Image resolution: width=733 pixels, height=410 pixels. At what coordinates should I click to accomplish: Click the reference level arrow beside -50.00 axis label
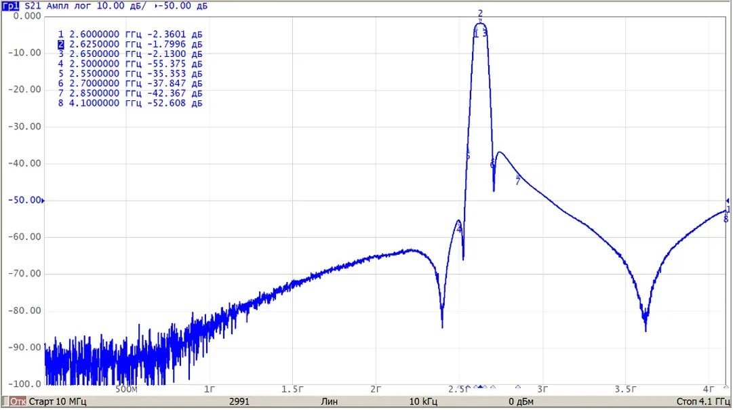(x=43, y=201)
